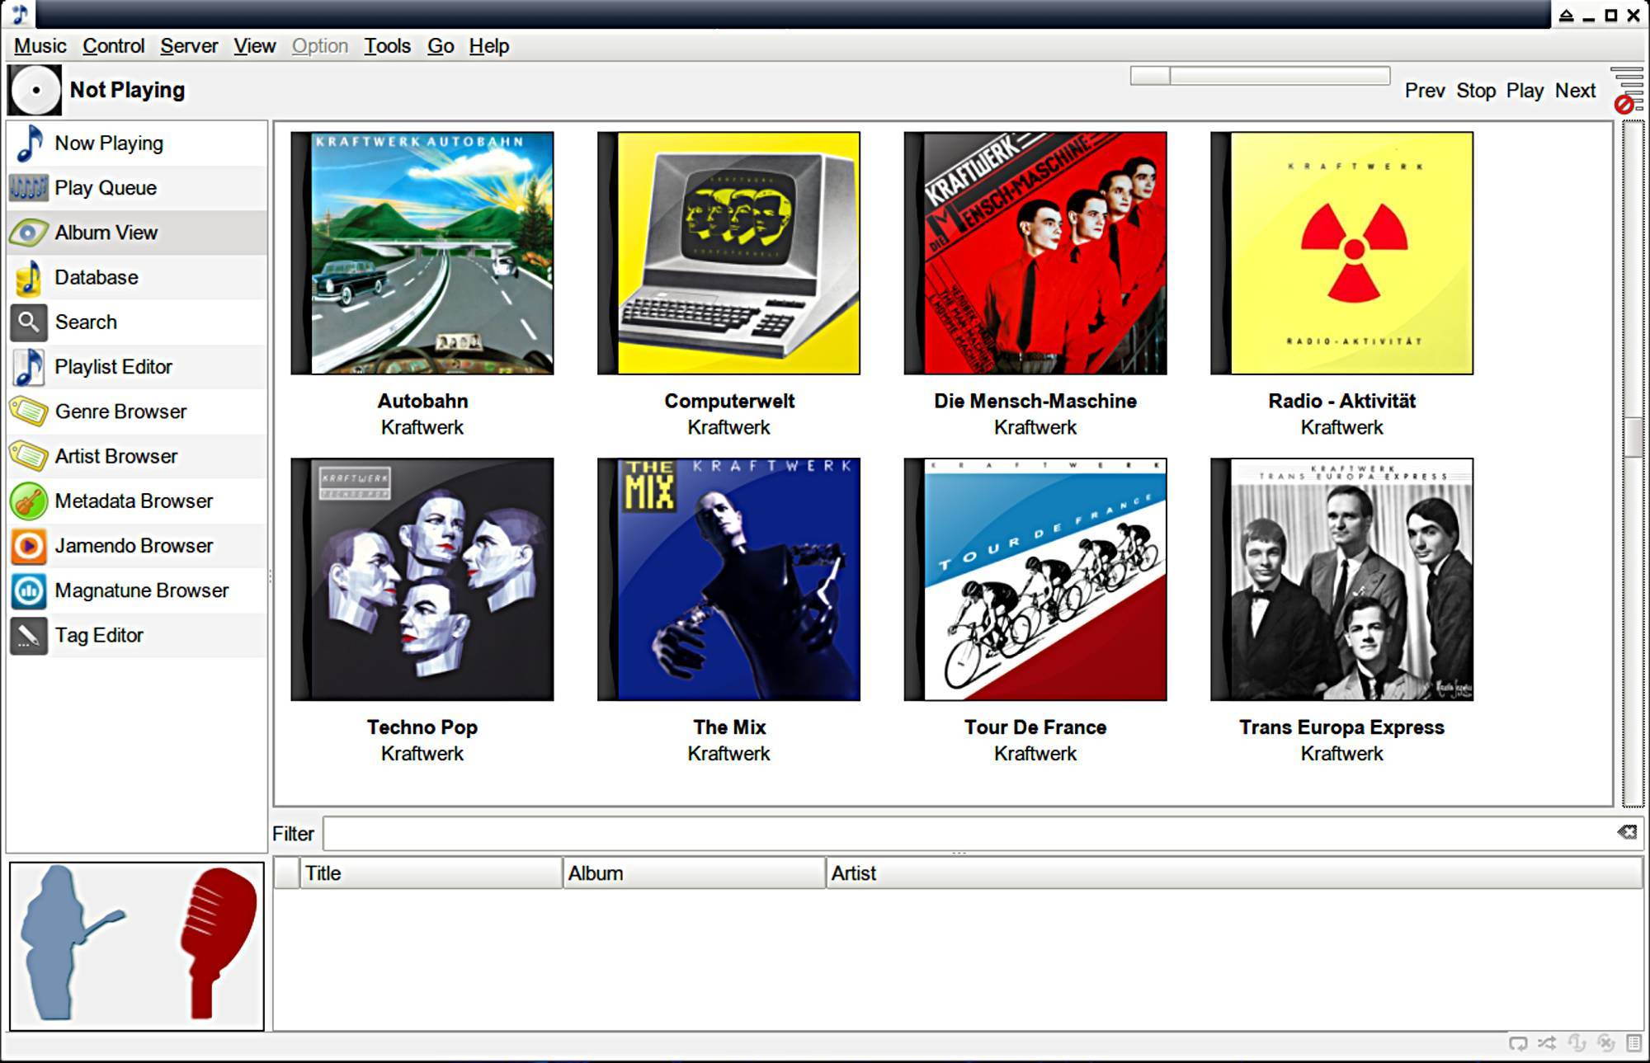The height and width of the screenshot is (1063, 1650).
Task: Sort the song list by Title column
Action: tap(431, 873)
